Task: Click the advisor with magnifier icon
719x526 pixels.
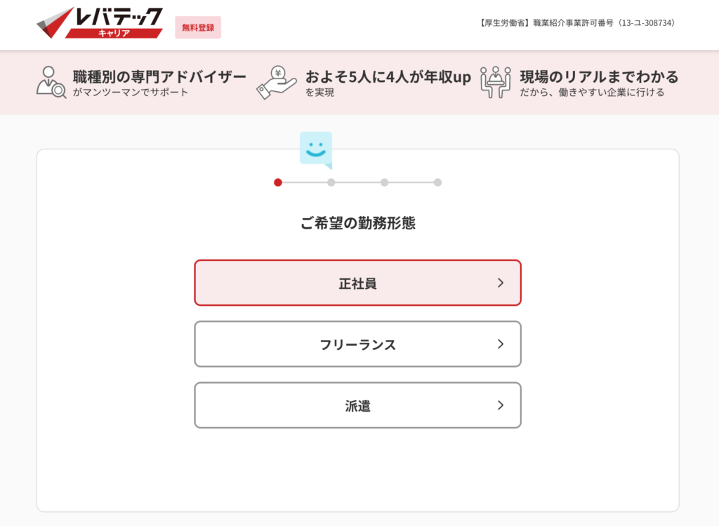Action: coord(51,83)
